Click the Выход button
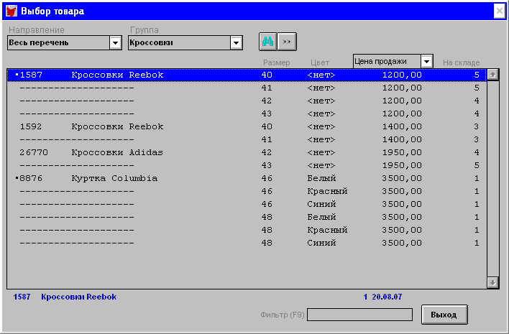The width and height of the screenshot is (509, 334). [444, 315]
